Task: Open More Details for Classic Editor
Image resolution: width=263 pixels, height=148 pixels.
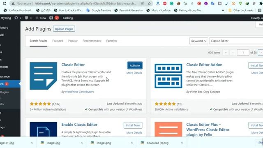Action: click(134, 73)
